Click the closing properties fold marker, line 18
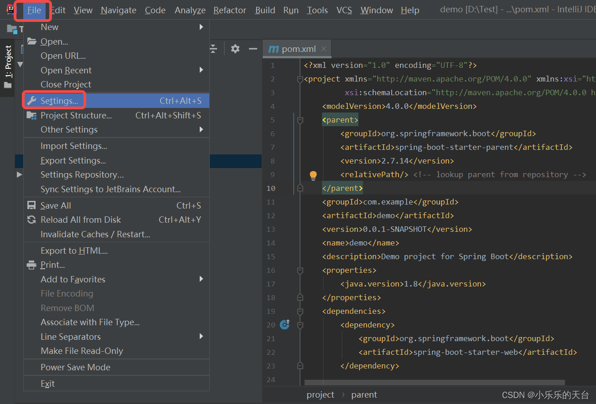The image size is (596, 404). click(x=300, y=297)
